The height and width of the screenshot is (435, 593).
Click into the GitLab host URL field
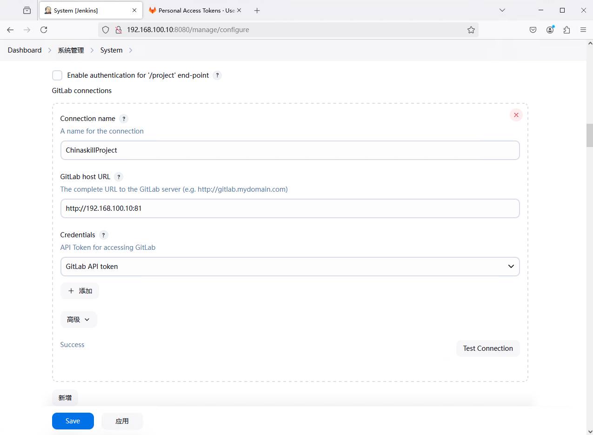coord(290,208)
